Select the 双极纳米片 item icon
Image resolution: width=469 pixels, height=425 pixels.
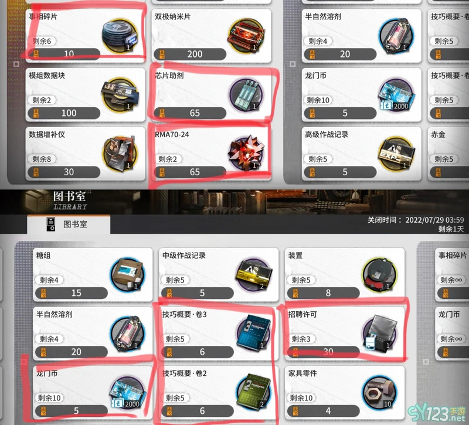point(246,36)
